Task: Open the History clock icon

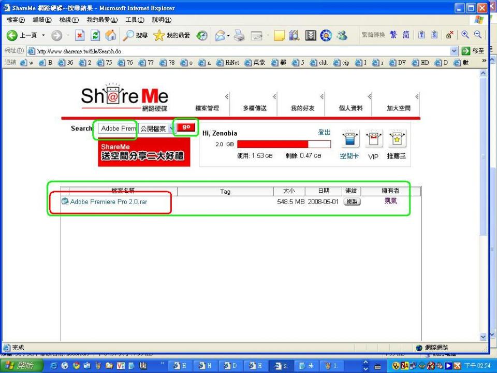Action: point(201,35)
